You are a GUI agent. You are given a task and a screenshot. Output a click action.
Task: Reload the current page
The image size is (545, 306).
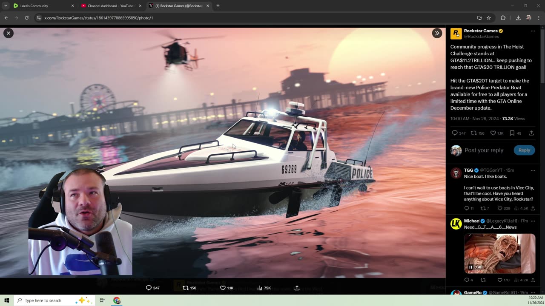point(26,18)
